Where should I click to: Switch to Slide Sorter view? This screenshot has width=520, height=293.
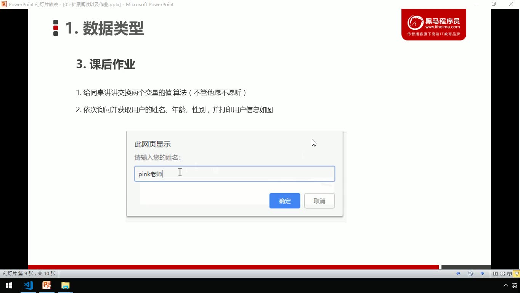pos(502,274)
